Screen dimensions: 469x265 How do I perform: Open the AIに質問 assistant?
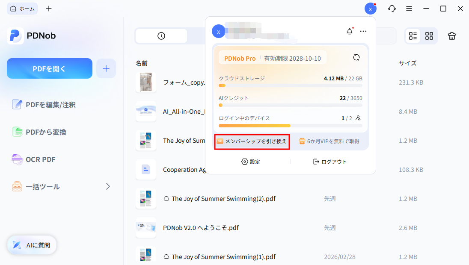tap(31, 245)
